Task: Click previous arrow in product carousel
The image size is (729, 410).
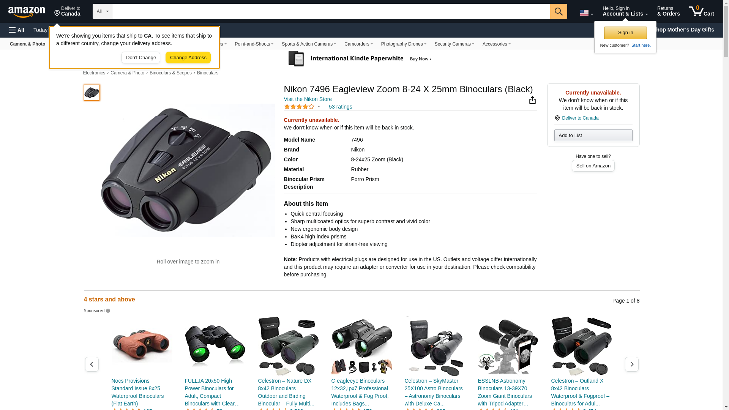Action: point(92,364)
